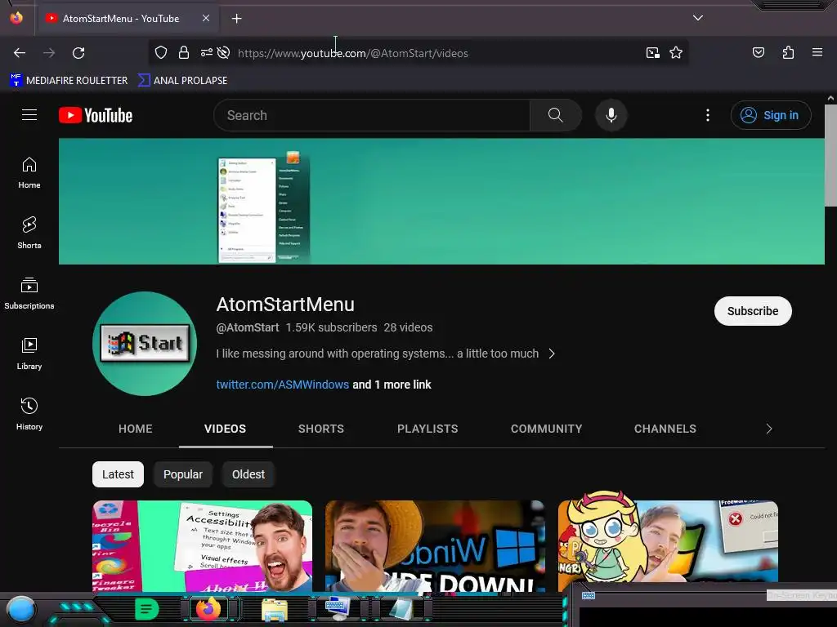The height and width of the screenshot is (627, 837).
Task: Open the Firefox extensions puzzle icon
Action: point(788,52)
